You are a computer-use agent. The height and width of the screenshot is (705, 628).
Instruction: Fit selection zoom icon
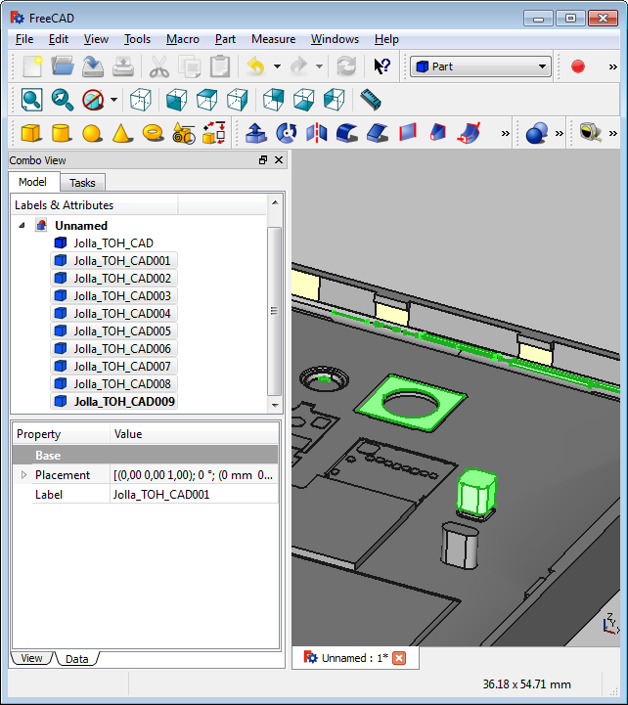click(x=63, y=100)
